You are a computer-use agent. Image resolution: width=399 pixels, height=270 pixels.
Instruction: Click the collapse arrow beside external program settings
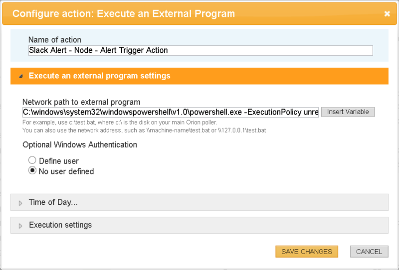tap(20, 76)
